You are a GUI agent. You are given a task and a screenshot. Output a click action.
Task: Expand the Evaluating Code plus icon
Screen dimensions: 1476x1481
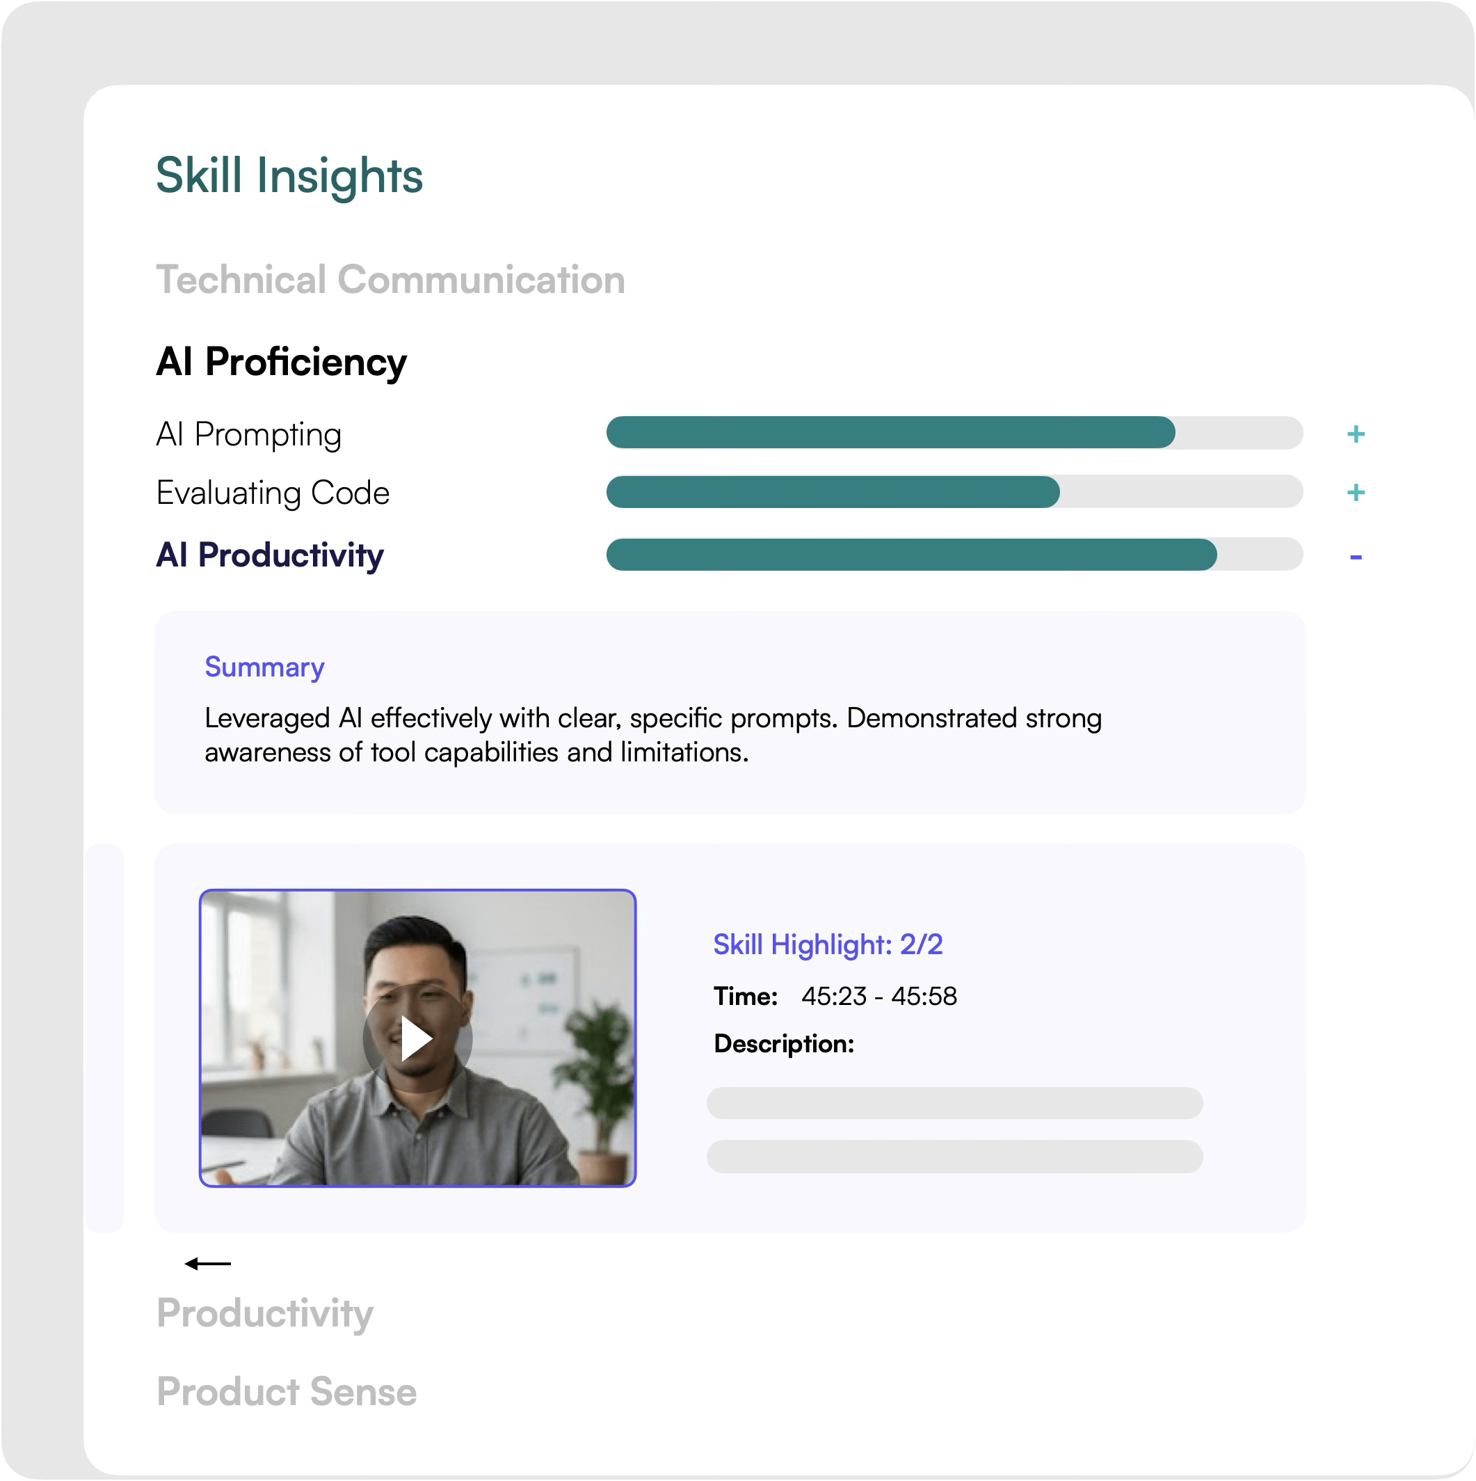[x=1355, y=492]
